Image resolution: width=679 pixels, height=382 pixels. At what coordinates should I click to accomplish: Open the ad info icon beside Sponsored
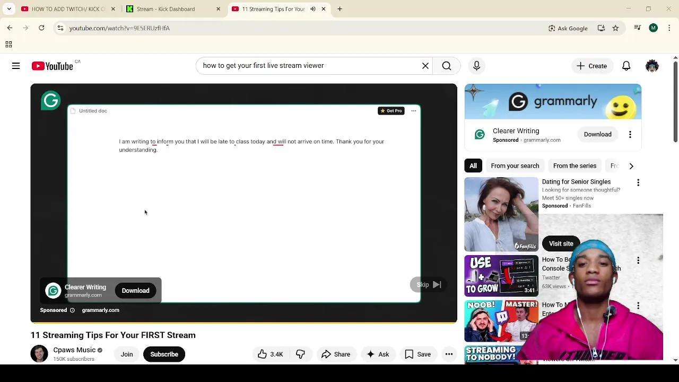click(72, 310)
